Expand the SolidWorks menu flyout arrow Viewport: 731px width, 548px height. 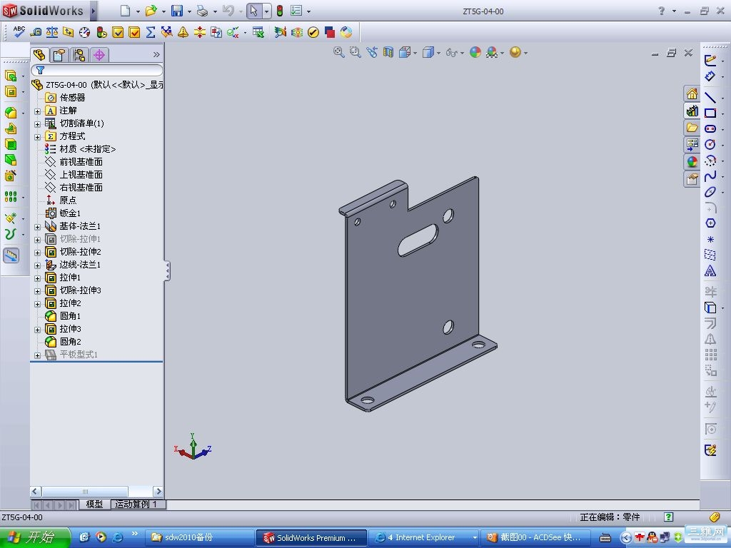[94, 11]
